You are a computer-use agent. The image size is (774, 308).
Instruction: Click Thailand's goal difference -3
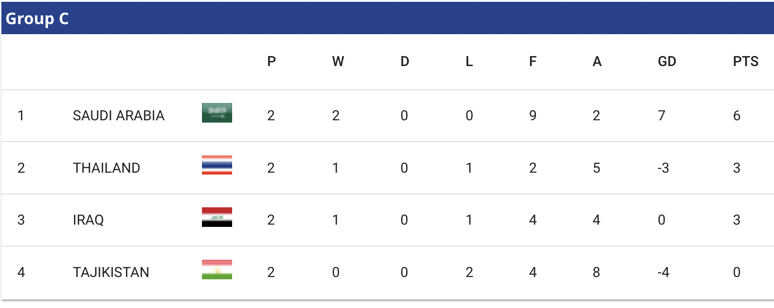[663, 168]
